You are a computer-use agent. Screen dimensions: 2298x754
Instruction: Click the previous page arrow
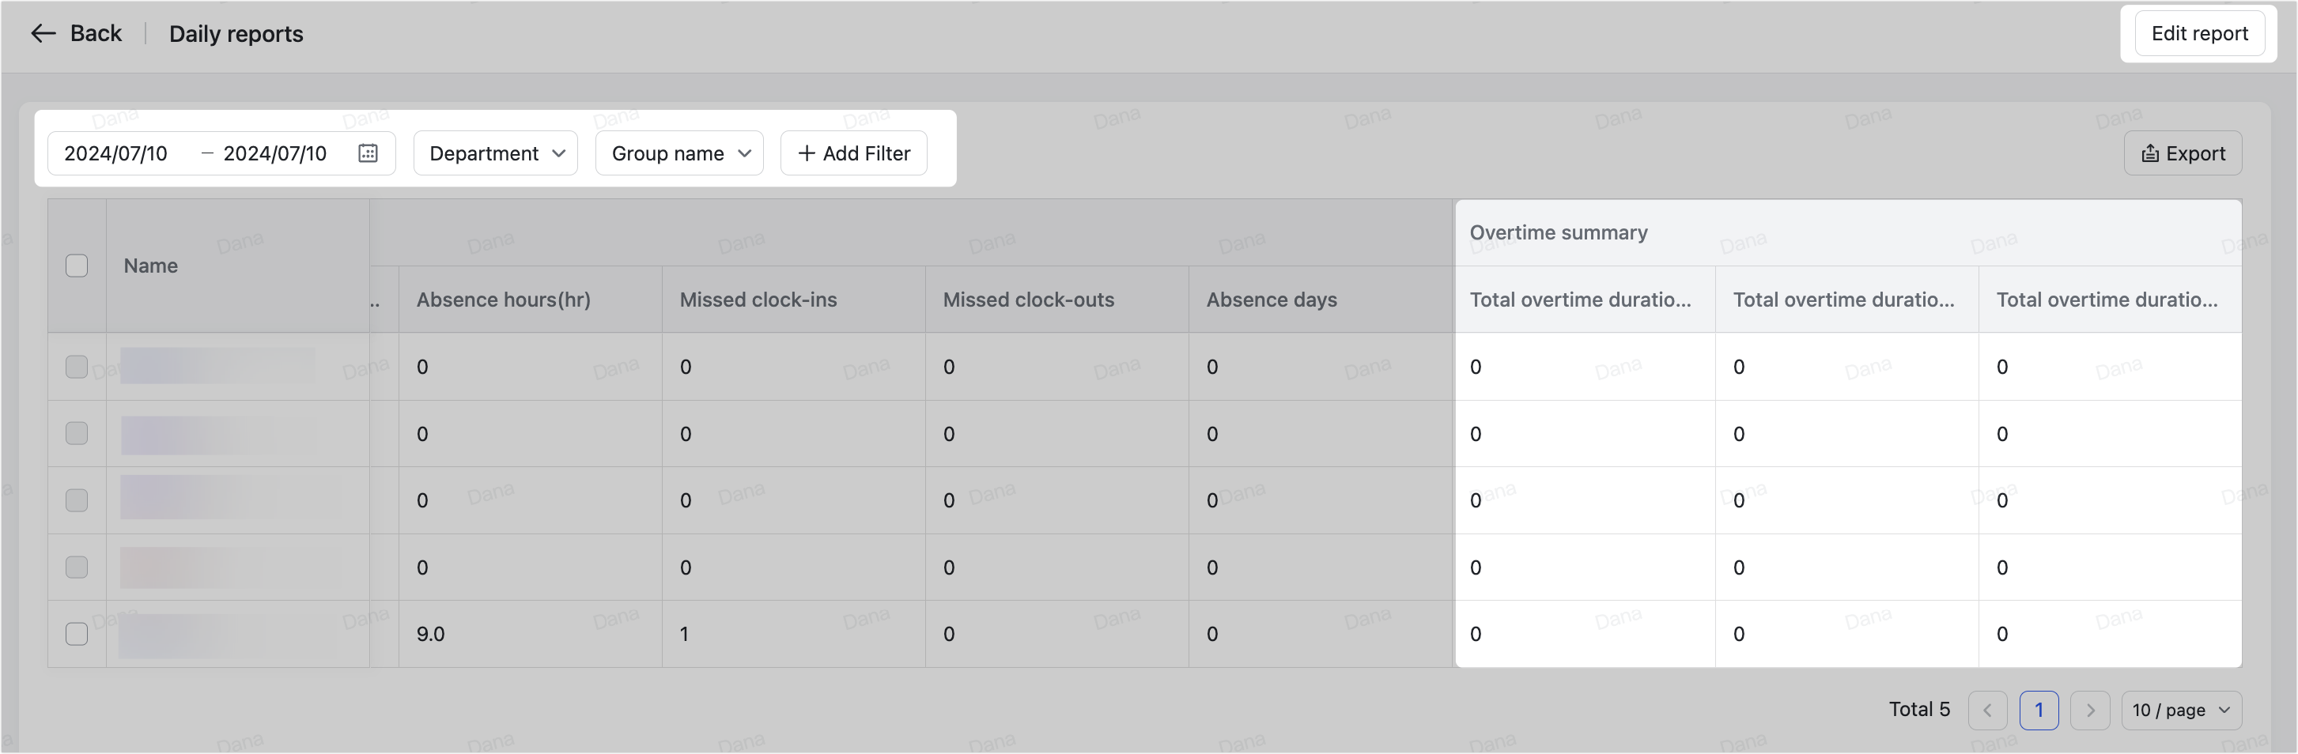1987,710
